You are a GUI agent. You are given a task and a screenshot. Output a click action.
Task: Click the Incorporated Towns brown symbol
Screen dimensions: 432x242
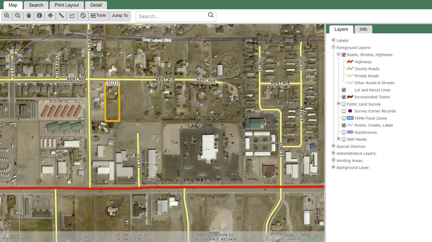pos(350,97)
